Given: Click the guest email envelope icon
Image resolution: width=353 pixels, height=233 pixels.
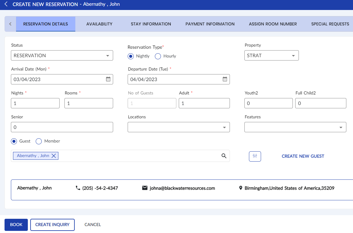Looking at the screenshot, I should (x=145, y=188).
